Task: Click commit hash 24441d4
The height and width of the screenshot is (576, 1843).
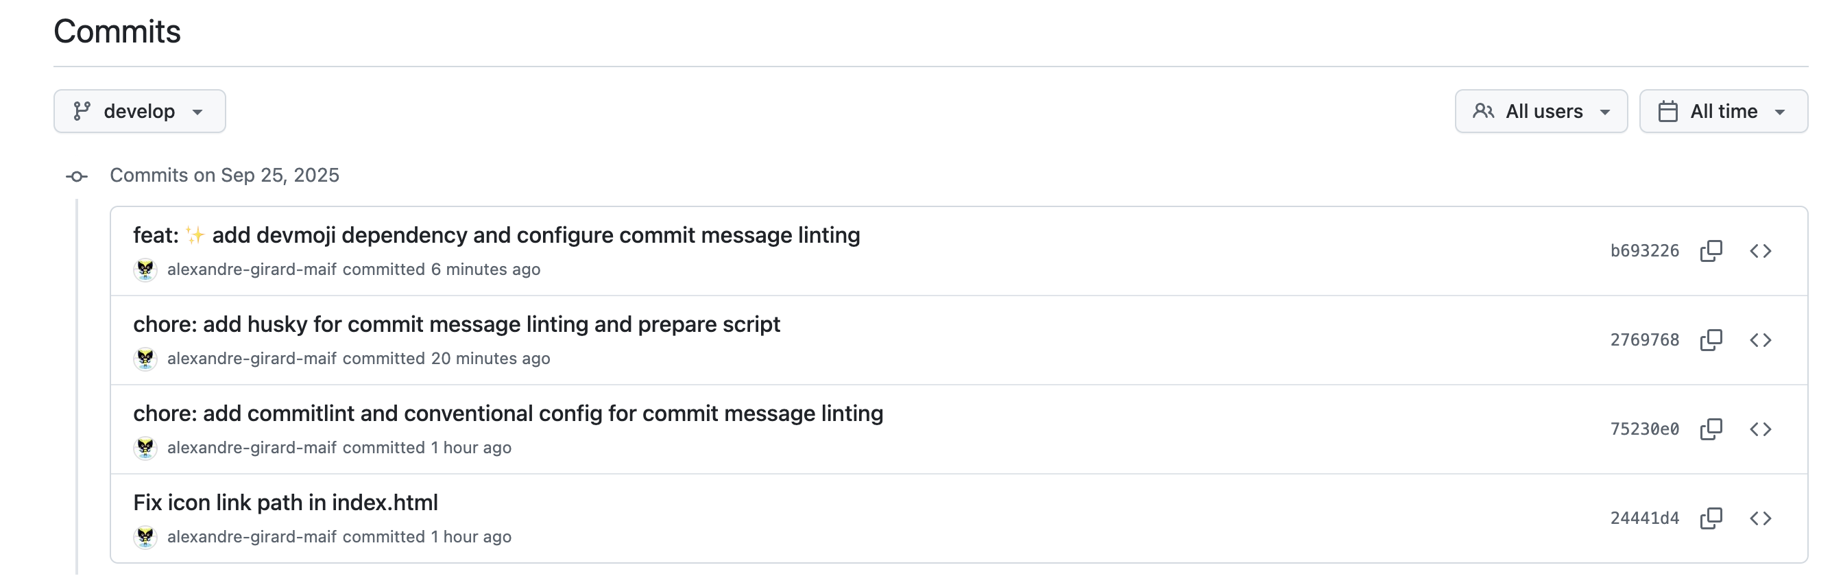Action: pyautogui.click(x=1644, y=518)
